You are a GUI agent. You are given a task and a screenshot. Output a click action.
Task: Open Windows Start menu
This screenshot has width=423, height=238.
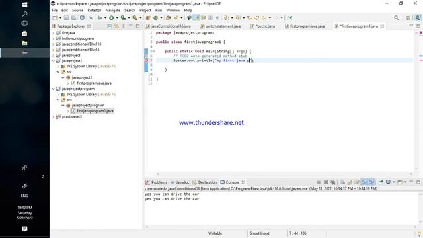point(24,5)
